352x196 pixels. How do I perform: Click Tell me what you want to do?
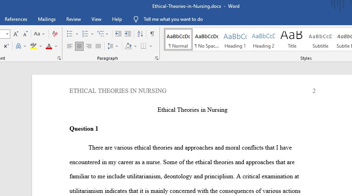pyautogui.click(x=173, y=19)
